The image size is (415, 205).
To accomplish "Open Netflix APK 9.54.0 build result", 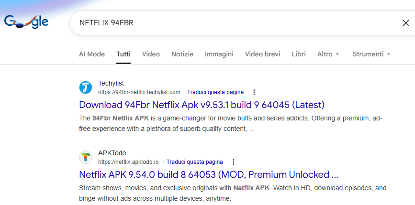I will (209, 174).
